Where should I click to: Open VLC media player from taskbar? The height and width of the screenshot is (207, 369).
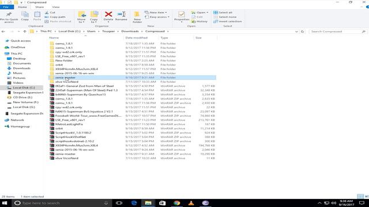tap(191, 203)
